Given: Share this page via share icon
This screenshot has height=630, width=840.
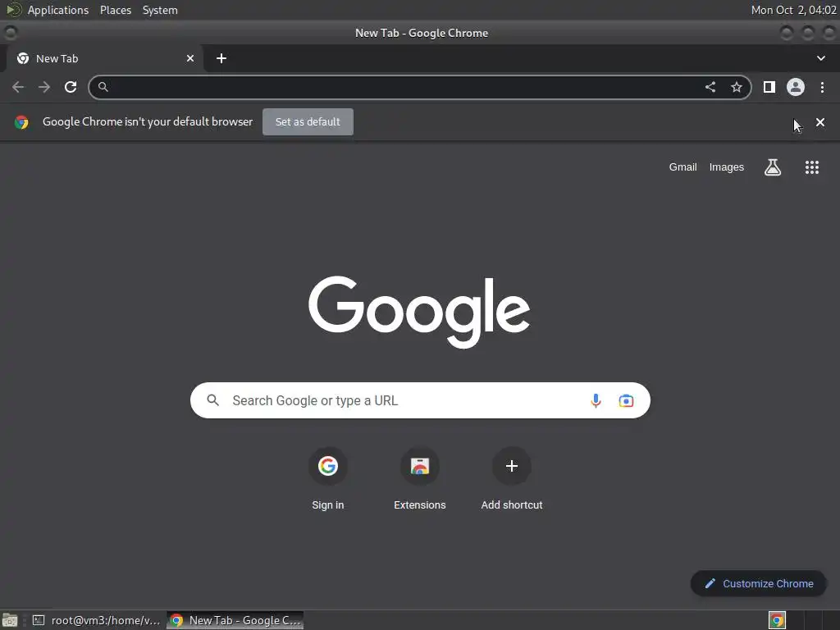Looking at the screenshot, I should coord(710,87).
